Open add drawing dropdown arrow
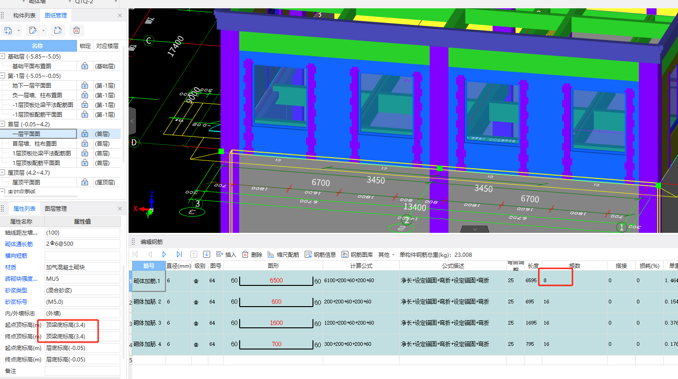 pyautogui.click(x=18, y=31)
